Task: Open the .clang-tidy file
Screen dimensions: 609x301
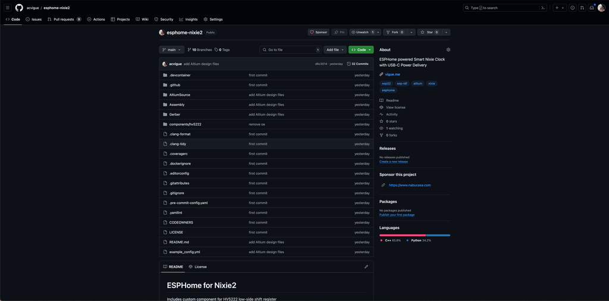Action: coord(177,144)
